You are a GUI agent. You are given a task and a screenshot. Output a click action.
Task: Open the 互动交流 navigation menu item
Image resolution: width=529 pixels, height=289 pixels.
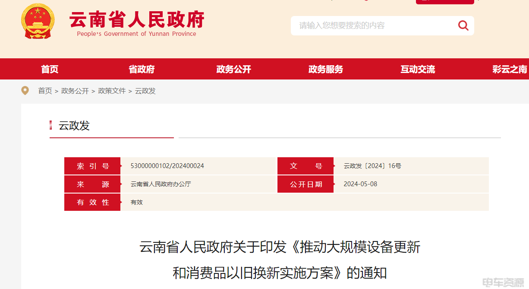coord(418,69)
